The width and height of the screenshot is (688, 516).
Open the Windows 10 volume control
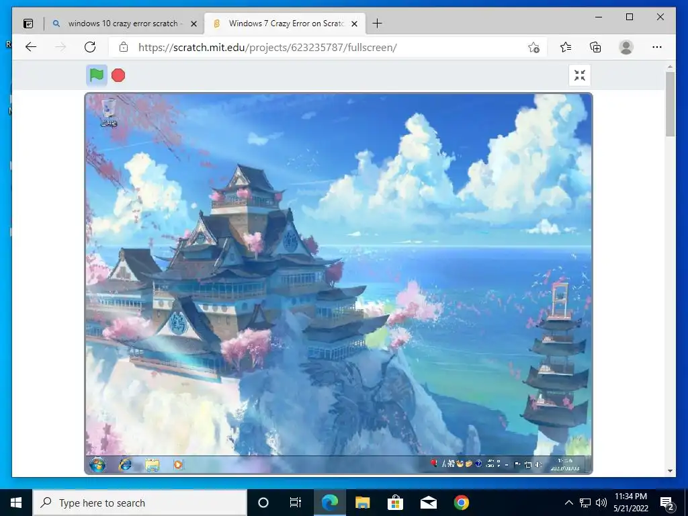tap(601, 503)
